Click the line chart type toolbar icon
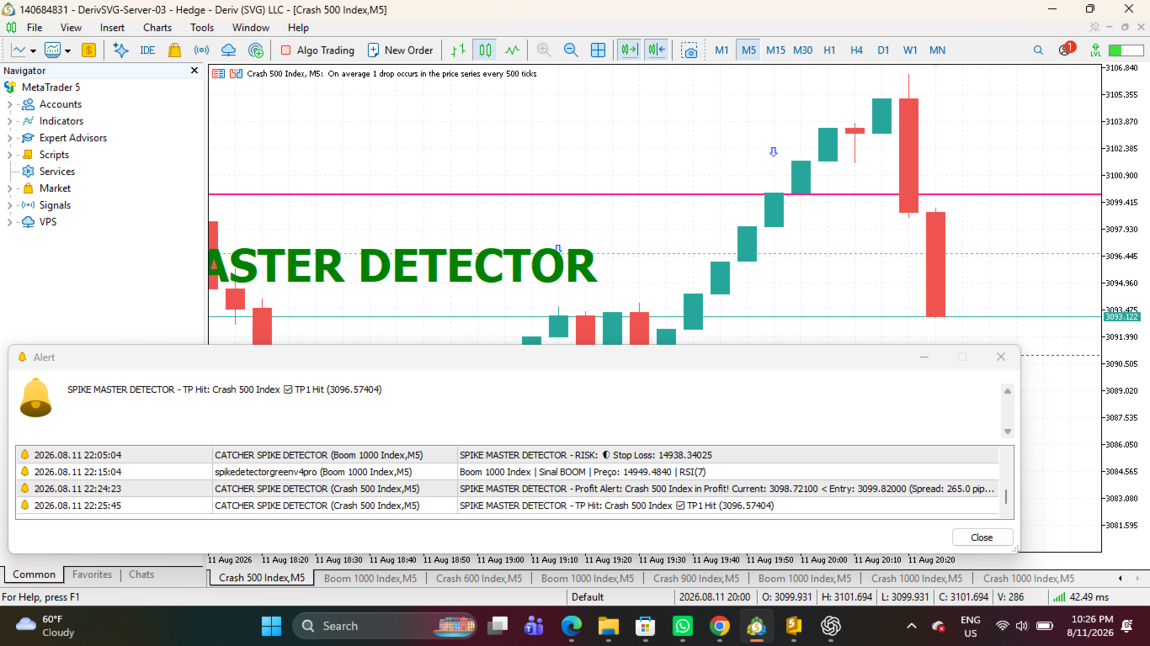 (x=19, y=50)
